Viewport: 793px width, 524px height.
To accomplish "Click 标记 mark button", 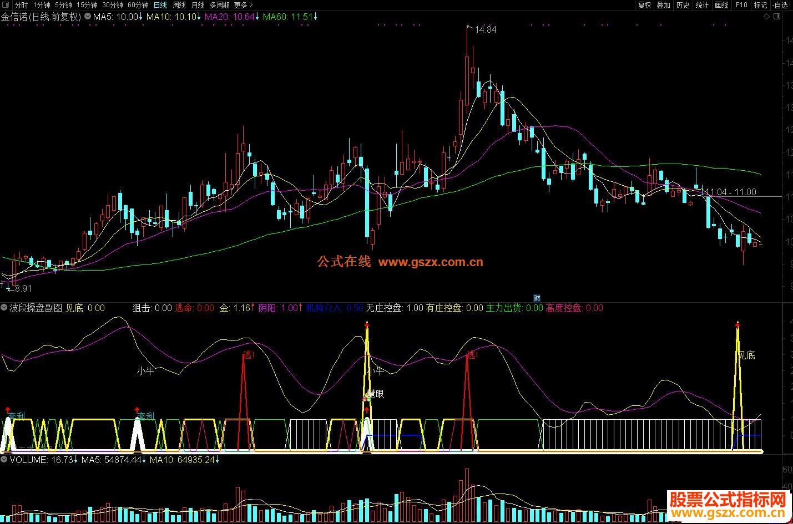I will (x=760, y=5).
